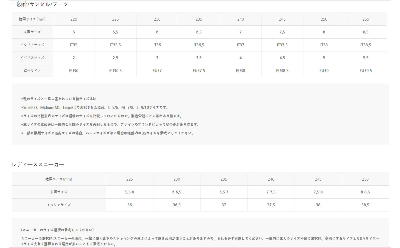This screenshot has width=400, height=248.
Task: Click the イギリスサイズ row label
Action: click(32, 58)
